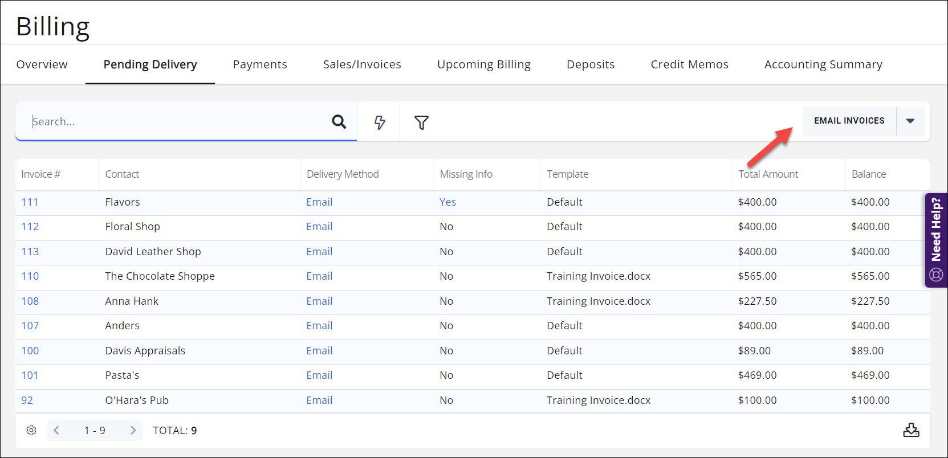948x458 pixels.
Task: Open the Need Help side panel
Action: 936,240
